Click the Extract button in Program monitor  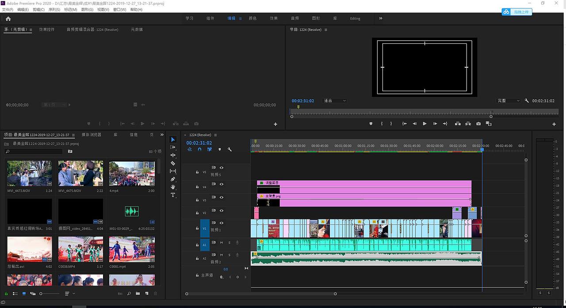click(468, 124)
